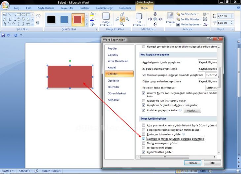Open the Office button menu
The height and width of the screenshot is (174, 241).
5,5
